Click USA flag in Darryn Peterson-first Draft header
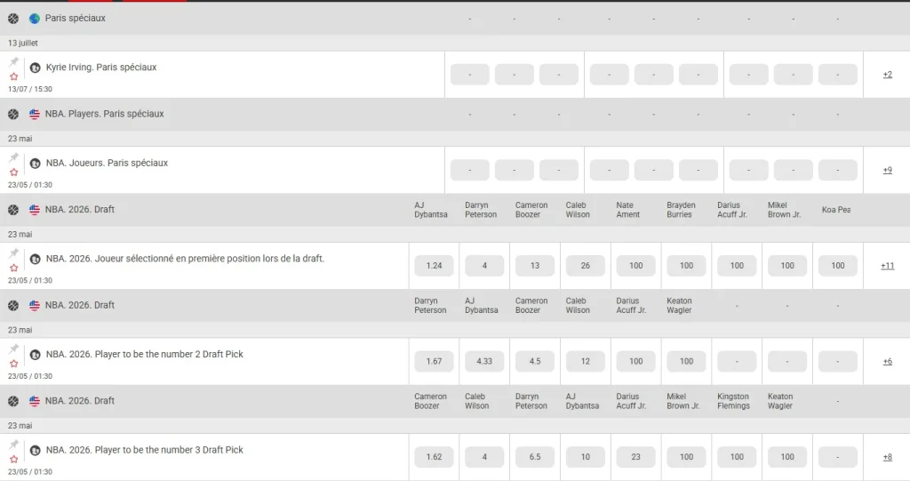 tap(35, 306)
